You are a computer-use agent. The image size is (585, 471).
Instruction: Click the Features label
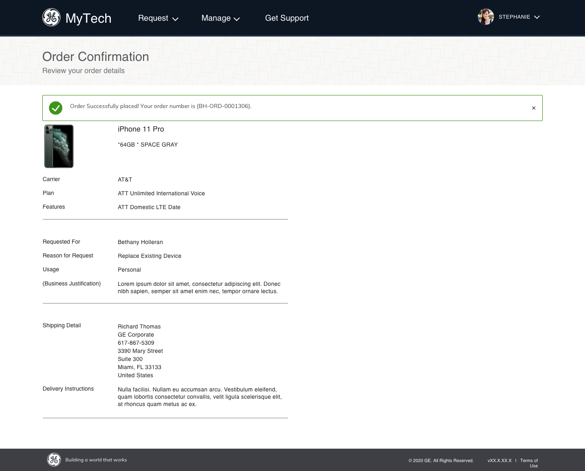[54, 207]
